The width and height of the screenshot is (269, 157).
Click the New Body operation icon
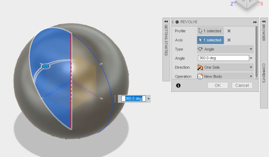coord(200,76)
